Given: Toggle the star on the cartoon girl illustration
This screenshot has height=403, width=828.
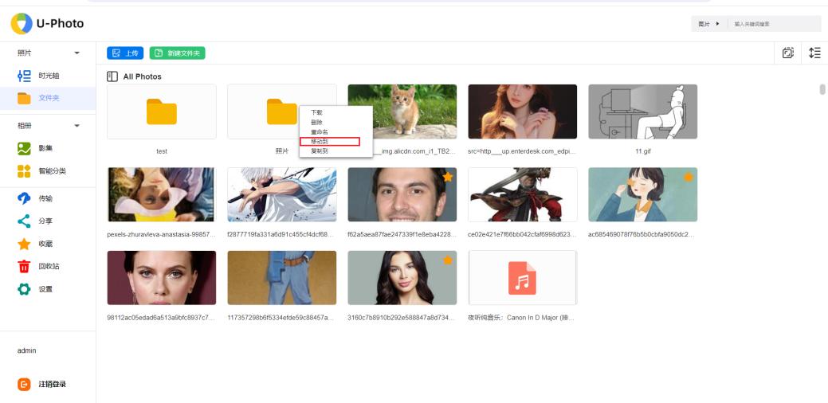Looking at the screenshot, I should coord(688,177).
